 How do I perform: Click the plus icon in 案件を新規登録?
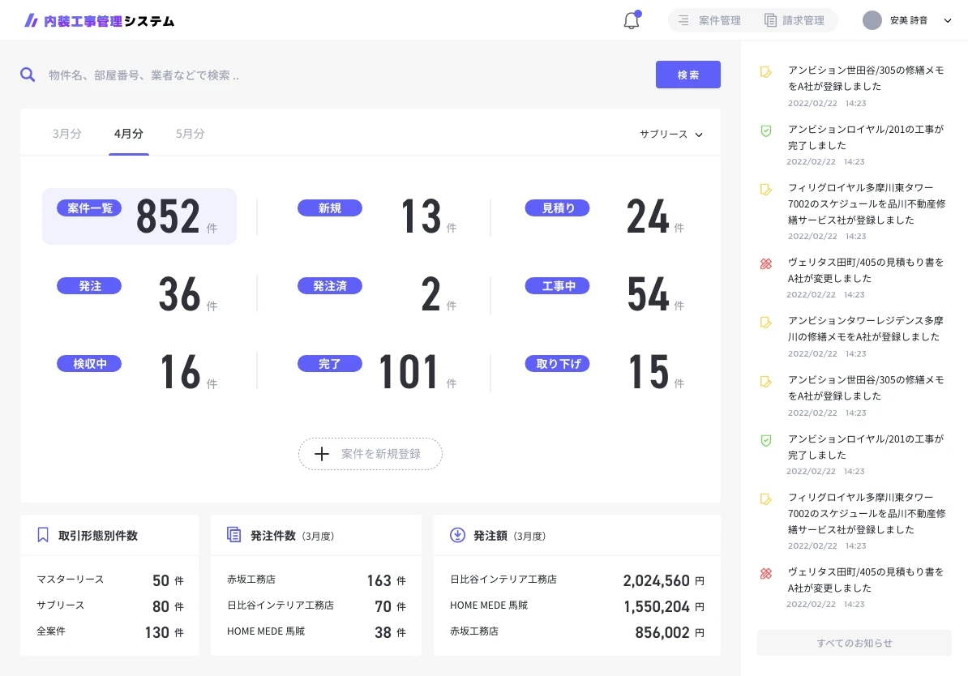pos(322,455)
